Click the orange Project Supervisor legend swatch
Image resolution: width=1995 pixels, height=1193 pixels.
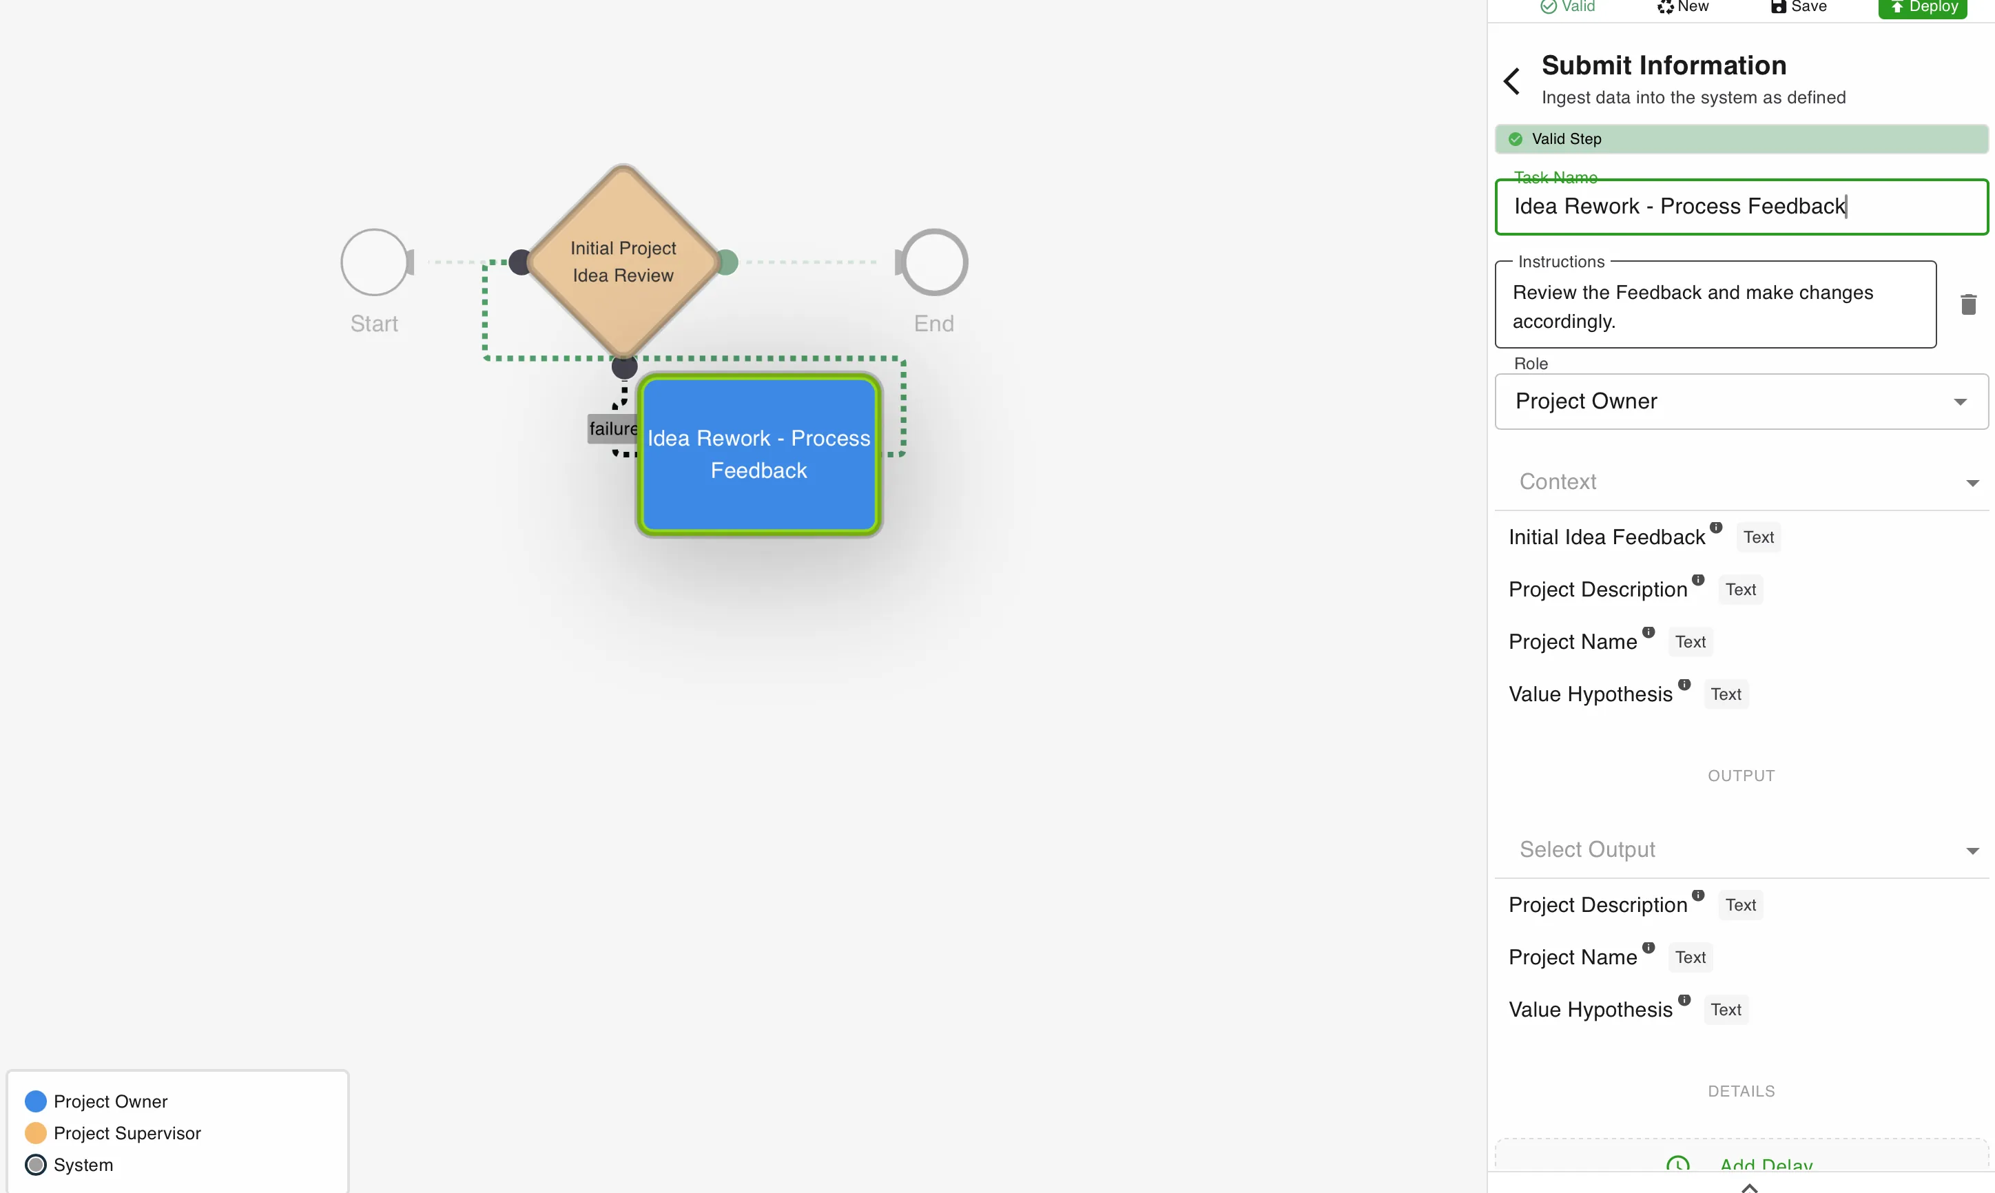pos(35,1132)
